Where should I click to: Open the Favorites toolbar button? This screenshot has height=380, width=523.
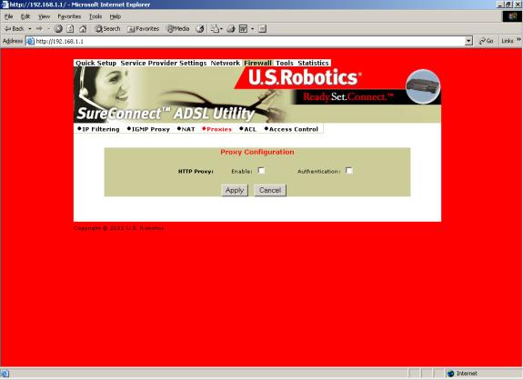coord(143,29)
